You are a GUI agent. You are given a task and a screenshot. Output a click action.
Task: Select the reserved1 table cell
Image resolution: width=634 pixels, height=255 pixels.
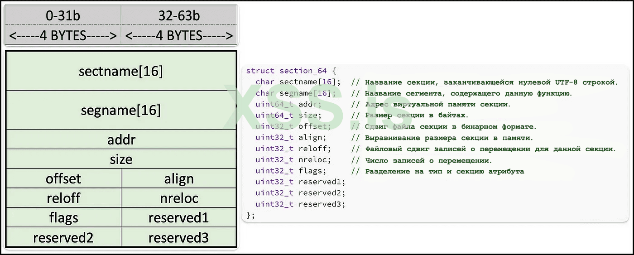click(179, 217)
